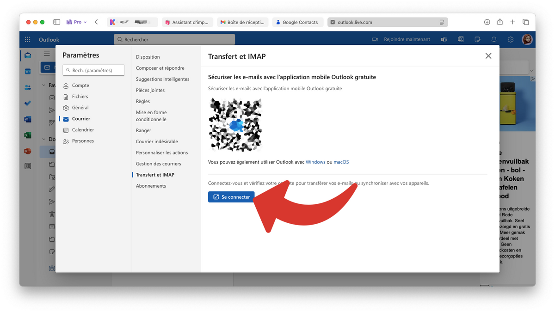Viewport: 555px width, 312px height.
Task: Switch to the Boîte de récepti… Gmail tab
Action: [242, 22]
